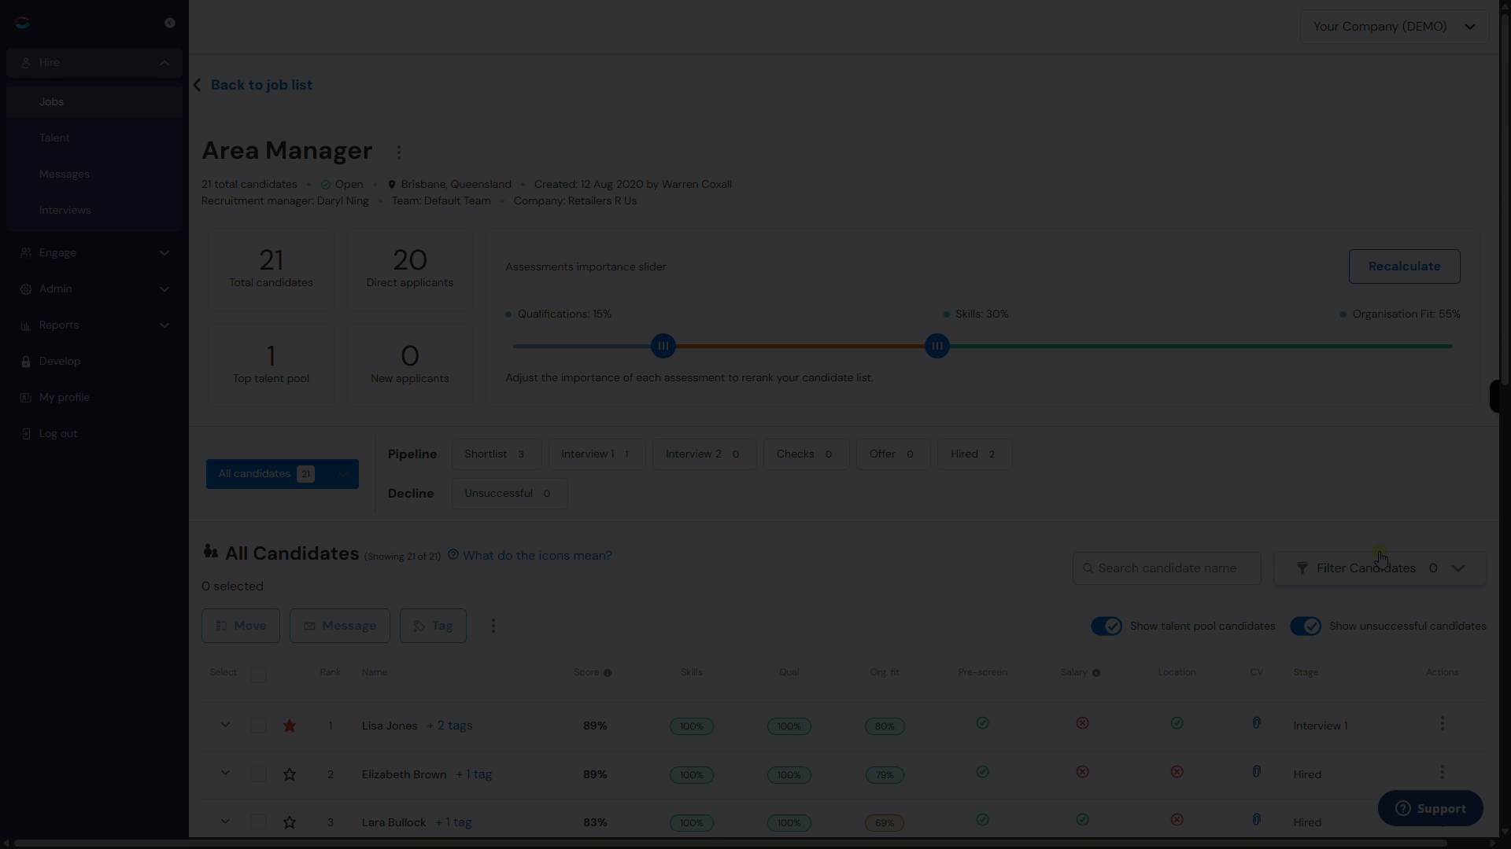Collapse the Hire menu section
The image size is (1511, 849).
[x=94, y=63]
